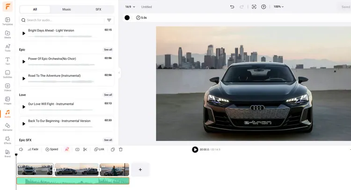Open the help question mark icon

pos(263,7)
